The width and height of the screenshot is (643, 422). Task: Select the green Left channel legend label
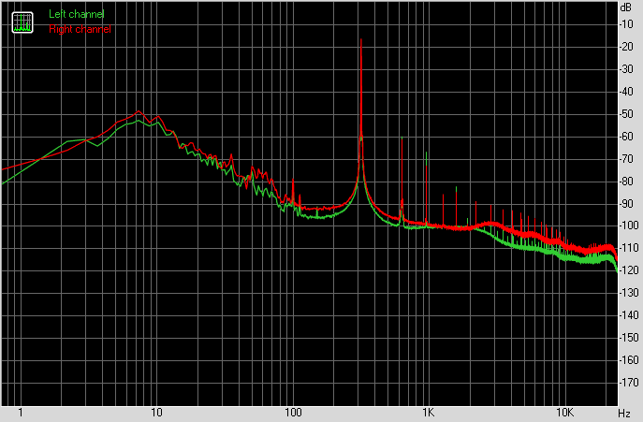pyautogui.click(x=77, y=14)
